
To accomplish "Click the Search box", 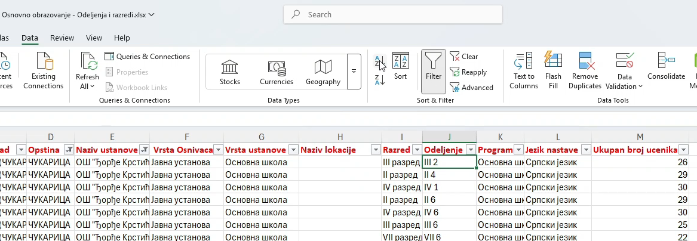I will (x=393, y=15).
